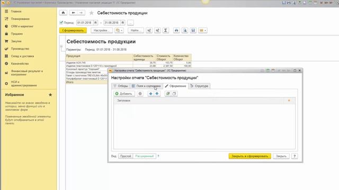
Task: Print the report using the printer icon
Action: (x=176, y=31)
